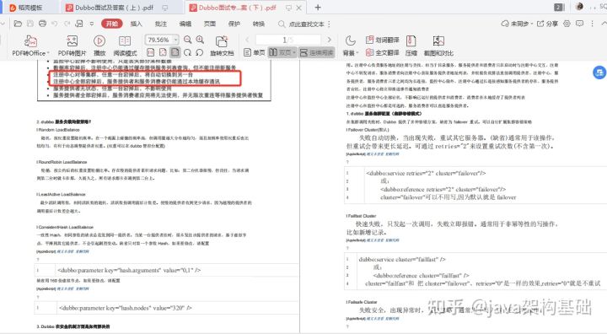Select the 开始 ribbon tab
Image resolution: width=607 pixels, height=334 pixels.
(x=112, y=24)
